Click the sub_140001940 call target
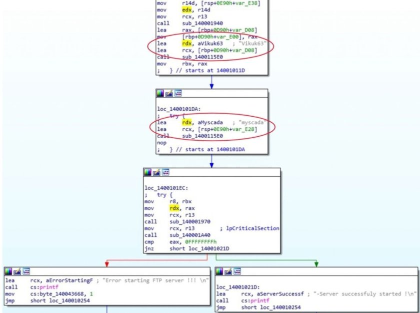The image size is (420, 313). pyautogui.click(x=202, y=24)
